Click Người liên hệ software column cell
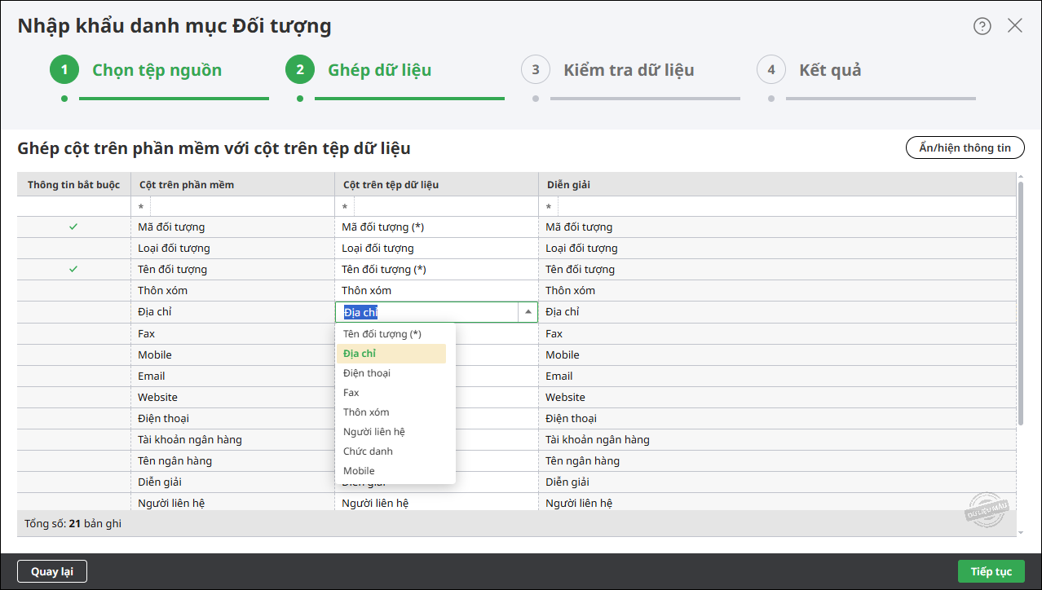 [x=232, y=503]
